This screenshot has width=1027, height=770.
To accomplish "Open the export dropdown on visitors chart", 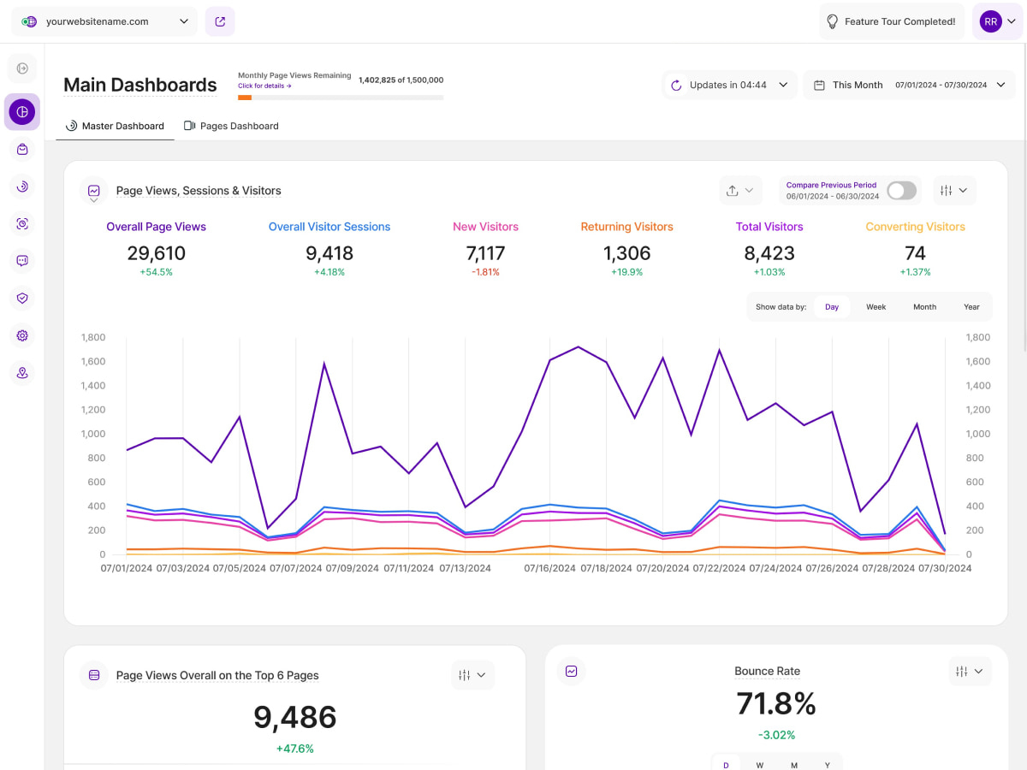I will tap(740, 191).
